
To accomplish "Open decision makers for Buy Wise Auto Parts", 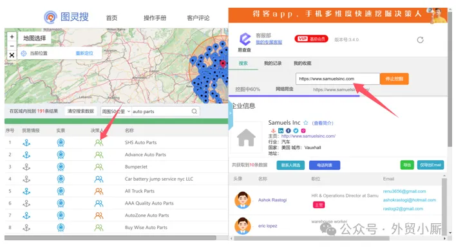I will pos(99,228).
